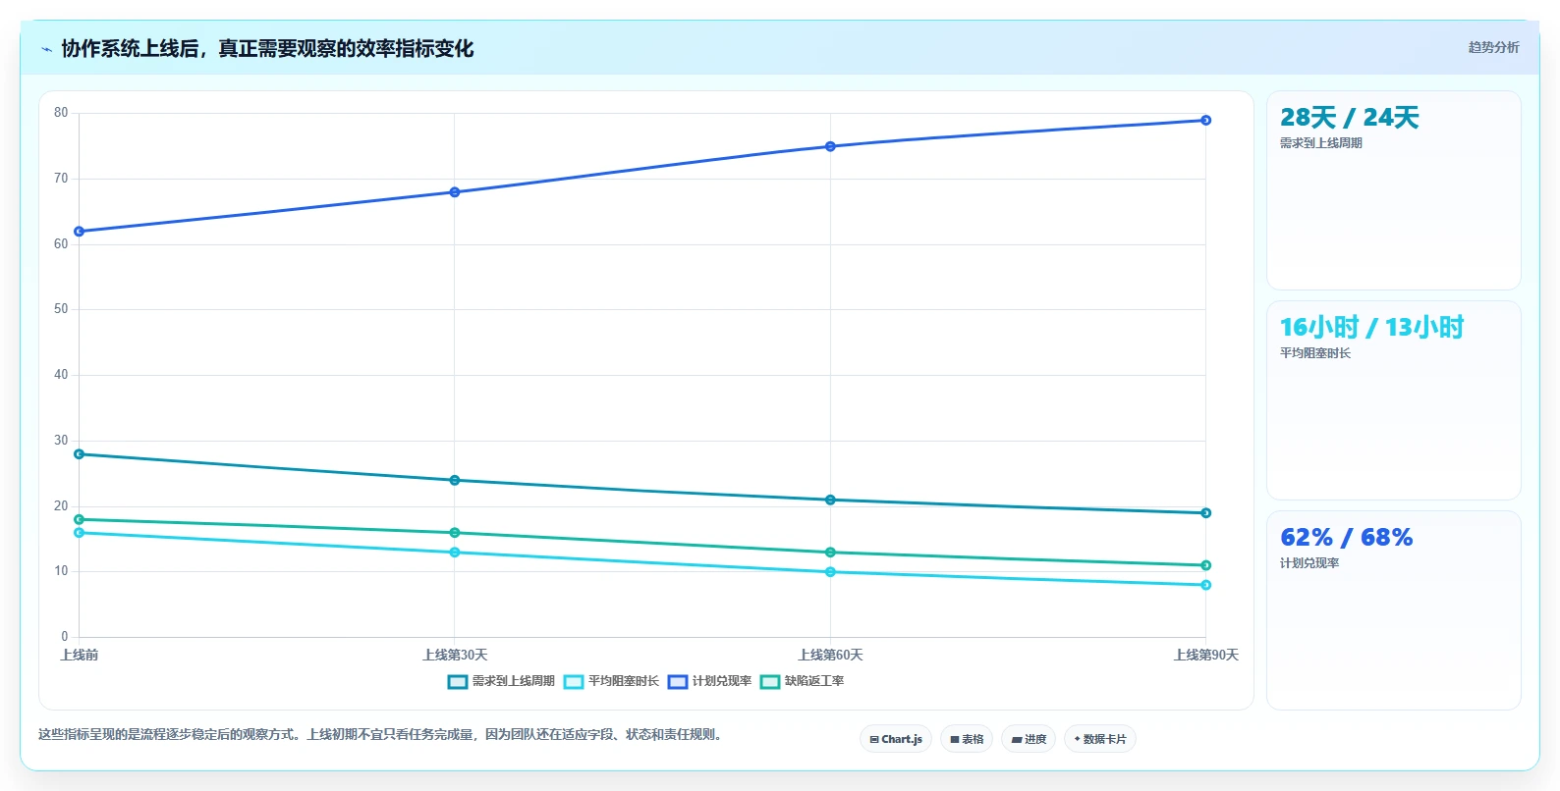Image resolution: width=1560 pixels, height=791 pixels.
Task: Select the 平均阻塞时长 data point at 上线第30天
Action: (x=455, y=553)
